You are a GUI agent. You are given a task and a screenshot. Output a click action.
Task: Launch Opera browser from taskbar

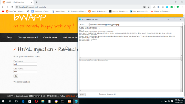(x=36, y=101)
